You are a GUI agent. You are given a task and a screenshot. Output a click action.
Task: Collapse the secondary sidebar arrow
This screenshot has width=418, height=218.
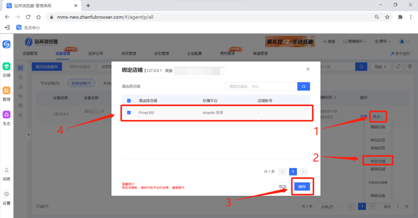[x=29, y=134]
